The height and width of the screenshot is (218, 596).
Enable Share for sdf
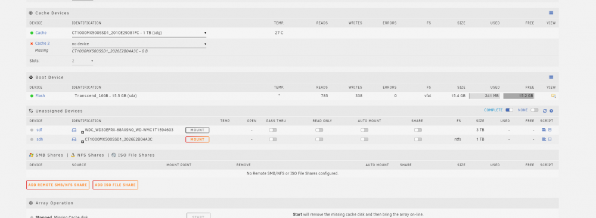pos(418,130)
